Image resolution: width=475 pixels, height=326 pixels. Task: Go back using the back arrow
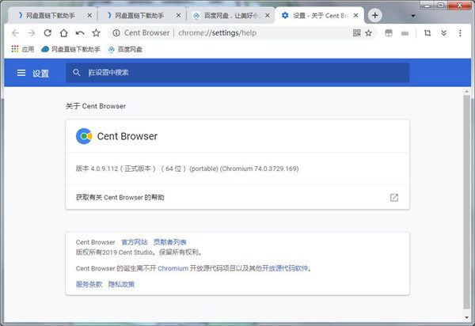pyautogui.click(x=15, y=32)
